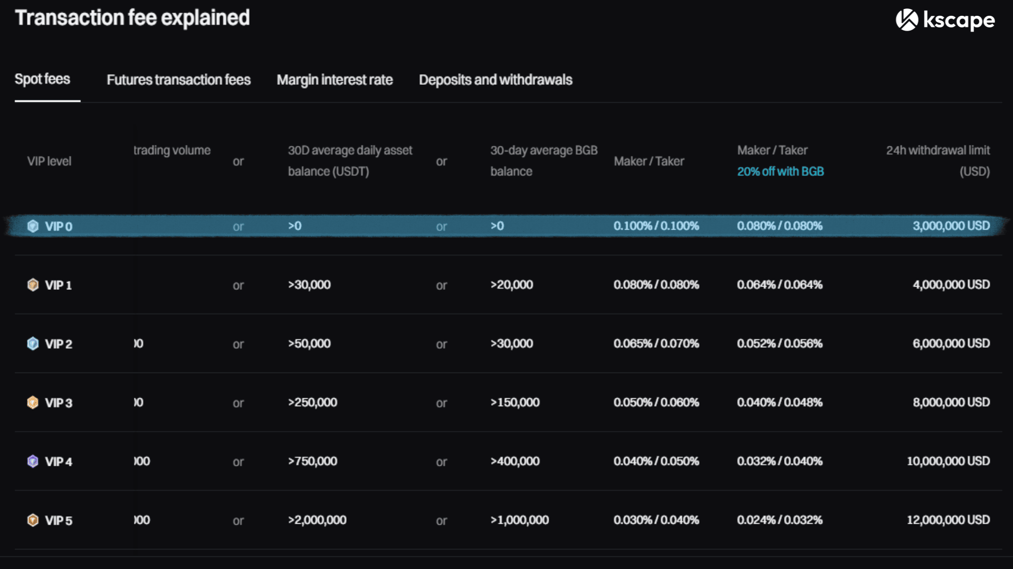Select the 'VIP 0' row label
The height and width of the screenshot is (569, 1013).
[59, 227]
